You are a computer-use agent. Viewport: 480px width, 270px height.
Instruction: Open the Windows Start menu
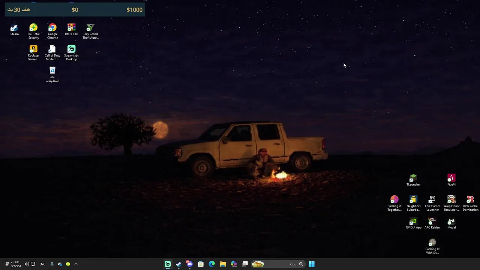click(x=312, y=264)
